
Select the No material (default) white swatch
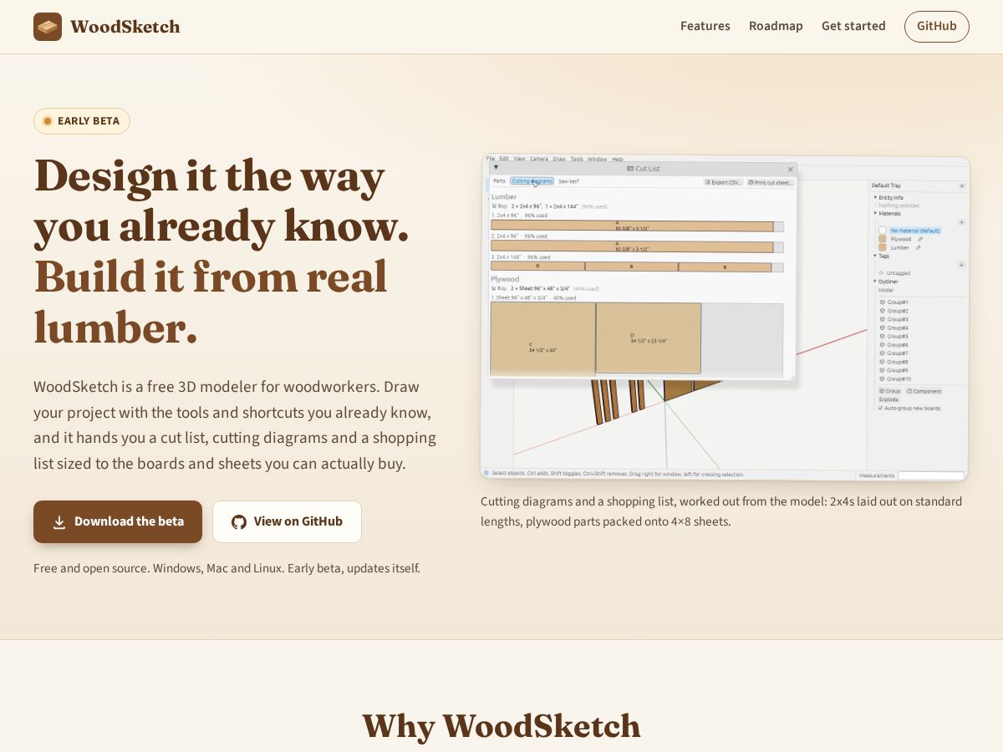pos(883,231)
